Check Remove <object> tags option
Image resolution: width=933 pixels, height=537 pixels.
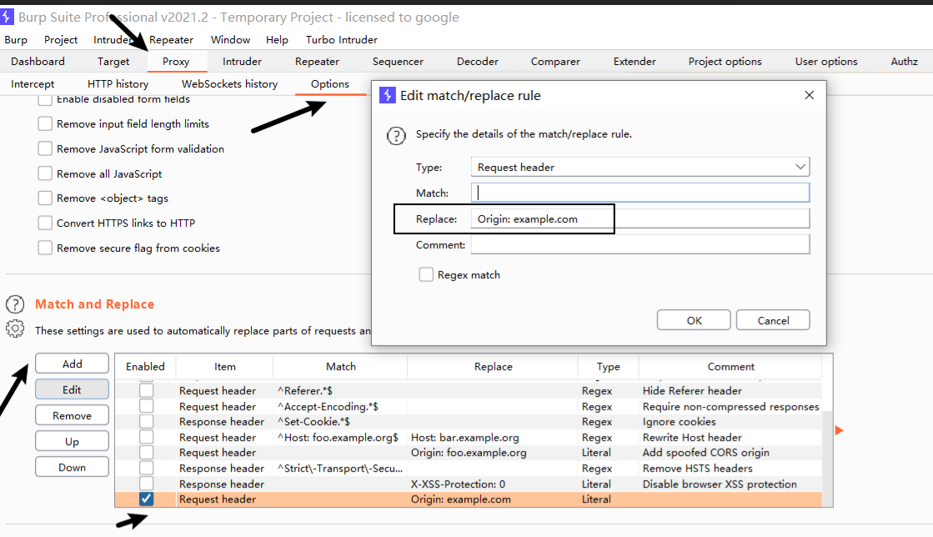click(x=45, y=198)
